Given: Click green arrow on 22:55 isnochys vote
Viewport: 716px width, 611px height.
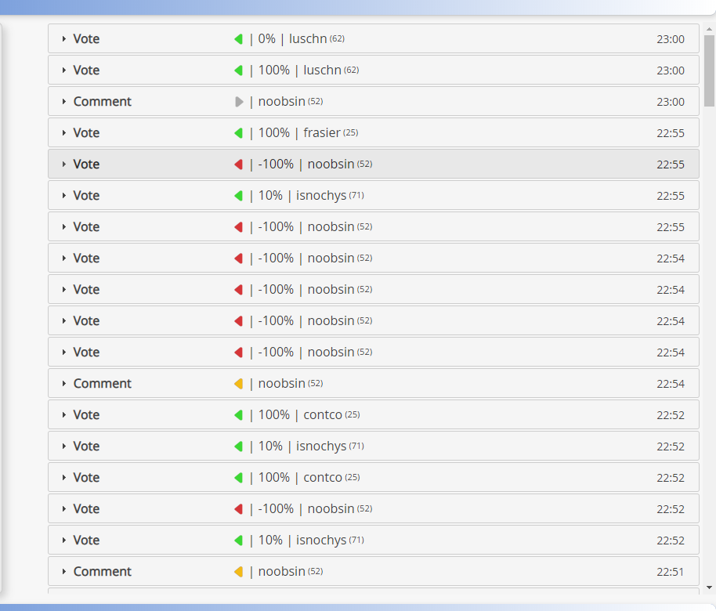Looking at the screenshot, I should click(x=238, y=196).
